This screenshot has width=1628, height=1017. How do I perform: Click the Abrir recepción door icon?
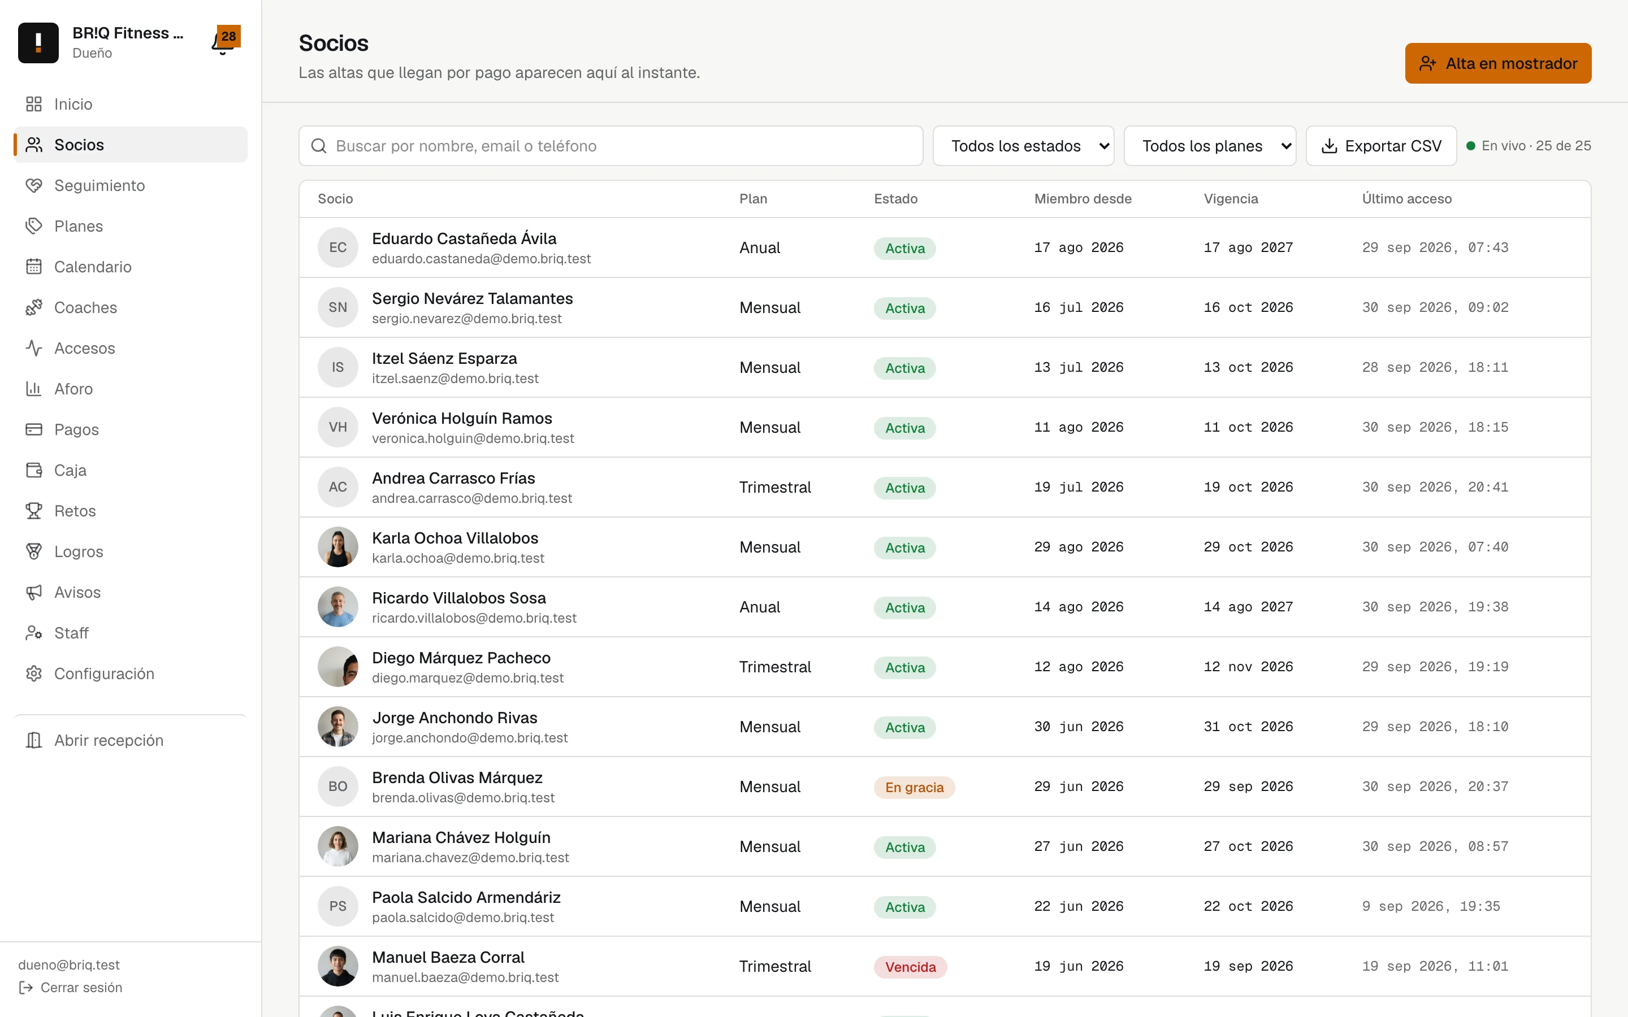click(34, 741)
